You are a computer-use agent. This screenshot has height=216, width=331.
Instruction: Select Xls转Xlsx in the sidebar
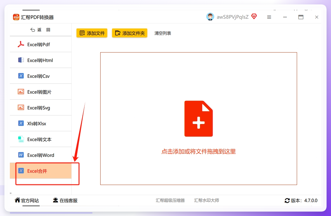click(x=41, y=123)
